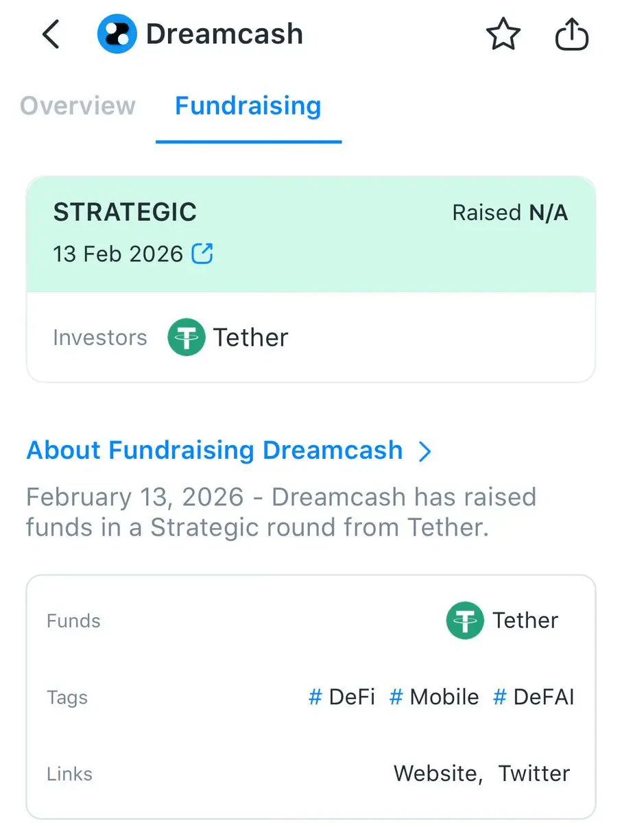Click the Dreamcash logo icon
The image size is (622, 823).
pyautogui.click(x=117, y=34)
